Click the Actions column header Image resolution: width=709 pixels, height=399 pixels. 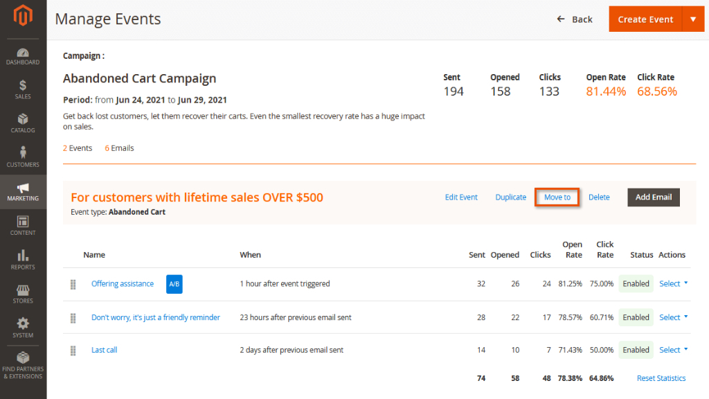(x=672, y=255)
